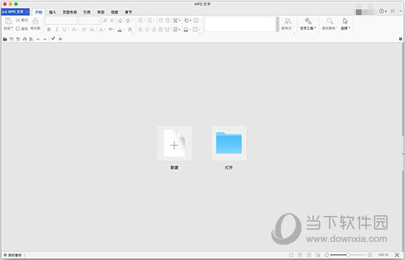Screen dimensions: 405x260
Task: Click the 实时备份 backup status indicator
Action: click(13, 255)
